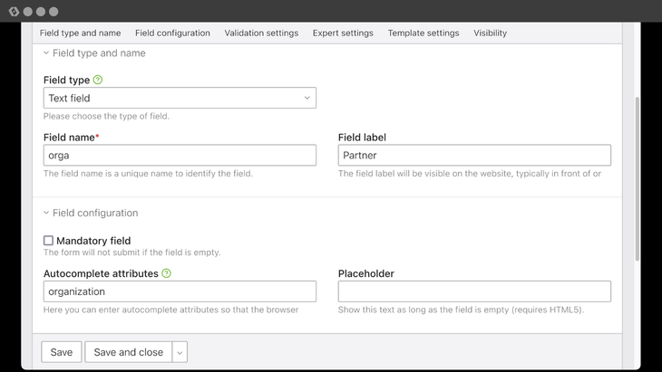Click the Save button

pos(62,352)
